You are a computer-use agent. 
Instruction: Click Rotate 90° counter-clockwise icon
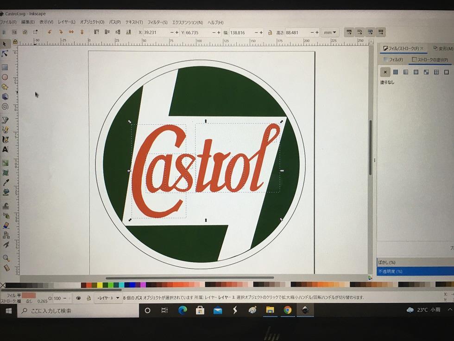click(x=50, y=32)
